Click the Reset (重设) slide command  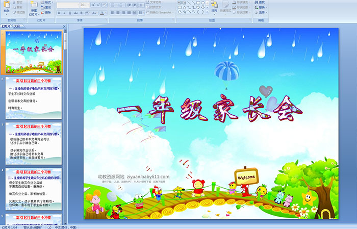point(46,7)
